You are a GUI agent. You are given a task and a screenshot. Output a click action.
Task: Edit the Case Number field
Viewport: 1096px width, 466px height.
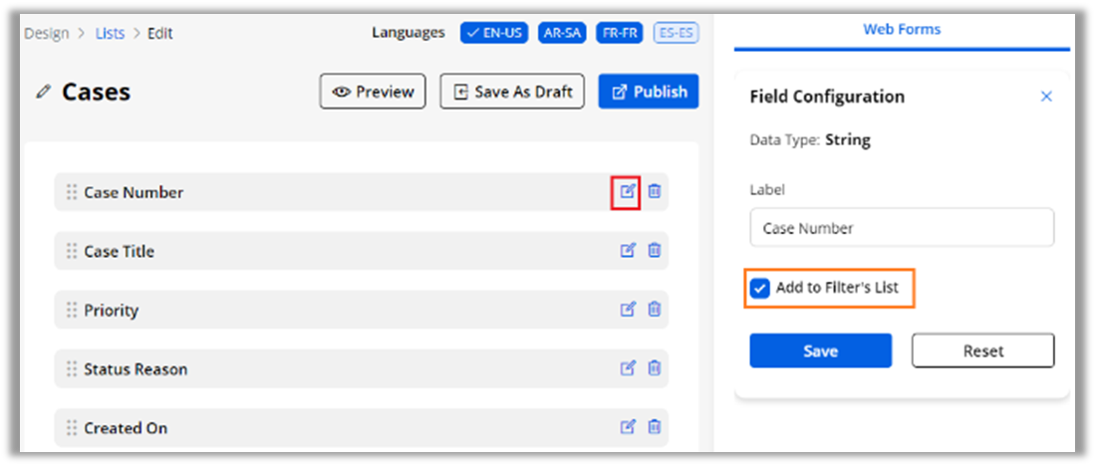coord(627,191)
